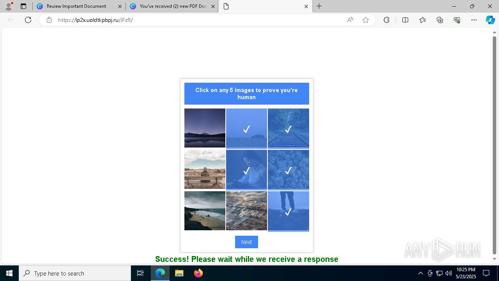Open the tab actions menu icon
The image size is (499, 281).
pyautogui.click(x=23, y=6)
